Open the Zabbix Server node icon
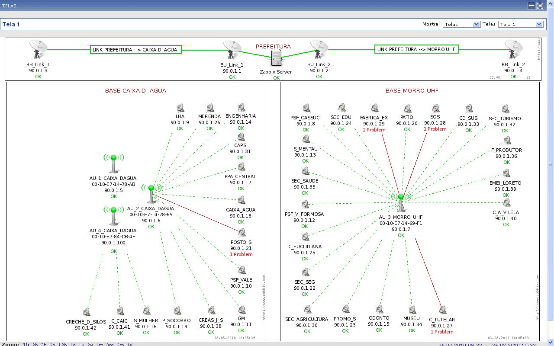Viewport: 554px width, 346px height. (276, 58)
